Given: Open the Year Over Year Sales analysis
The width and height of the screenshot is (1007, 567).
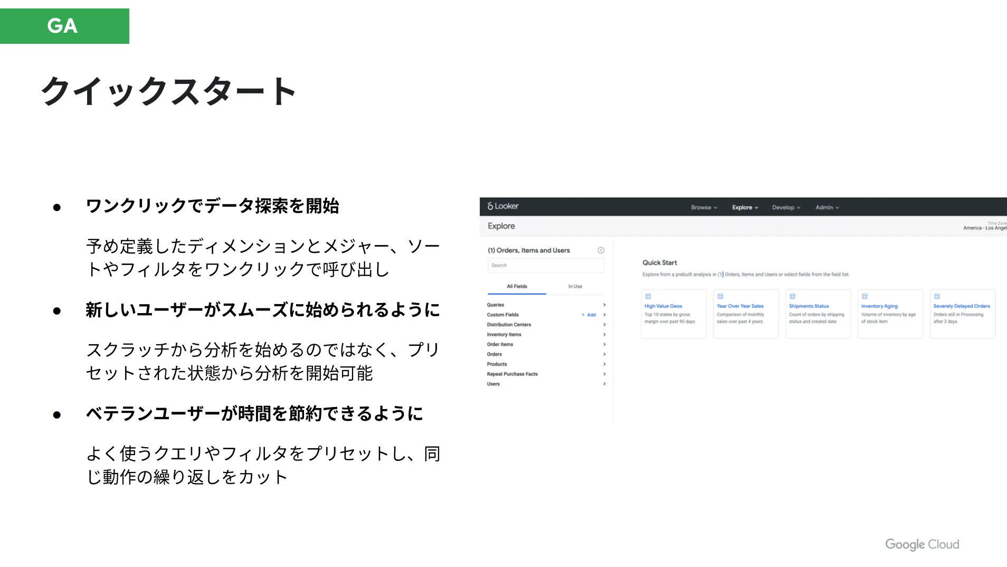Looking at the screenshot, I should click(x=745, y=314).
